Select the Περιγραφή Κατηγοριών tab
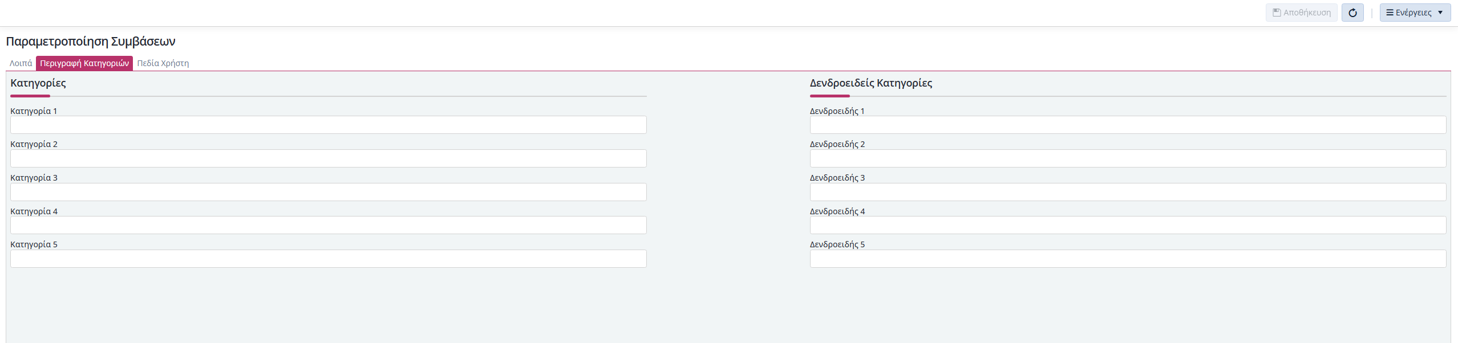The height and width of the screenshot is (343, 1458). click(x=84, y=63)
